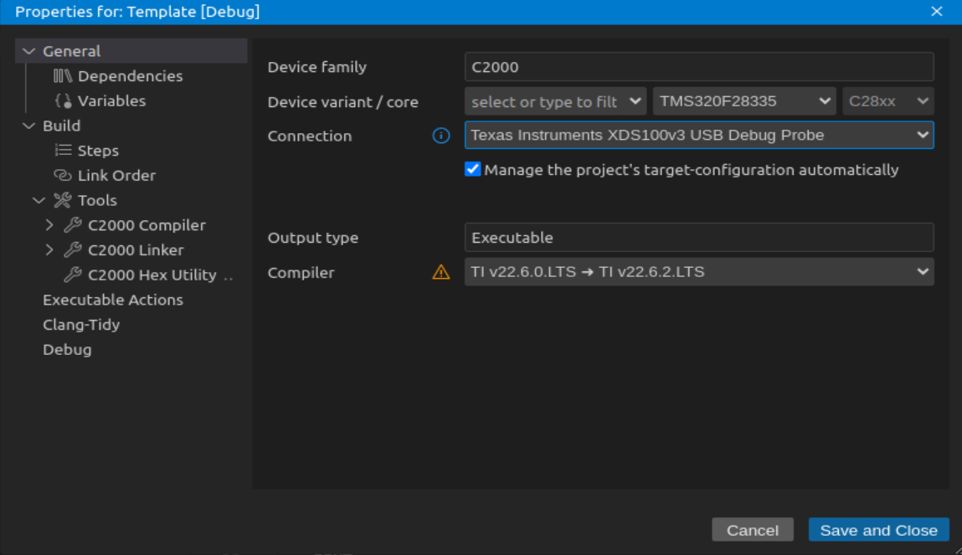This screenshot has width=962, height=555.
Task: Click the Connection info icon
Action: pyautogui.click(x=441, y=136)
